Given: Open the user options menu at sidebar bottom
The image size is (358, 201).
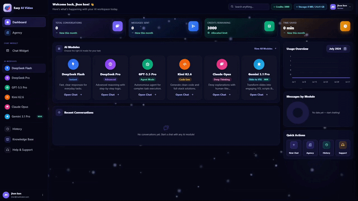Looking at the screenshot, I should pos(43,195).
